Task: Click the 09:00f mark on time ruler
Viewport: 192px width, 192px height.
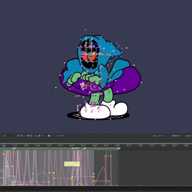Action: pyautogui.click(x=186, y=145)
